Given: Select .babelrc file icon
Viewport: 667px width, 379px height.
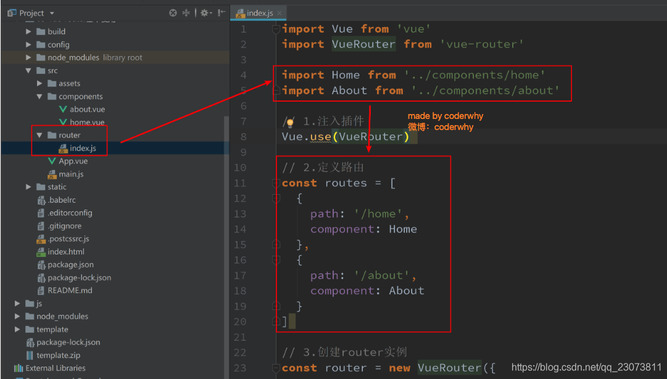Looking at the screenshot, I should 41,200.
